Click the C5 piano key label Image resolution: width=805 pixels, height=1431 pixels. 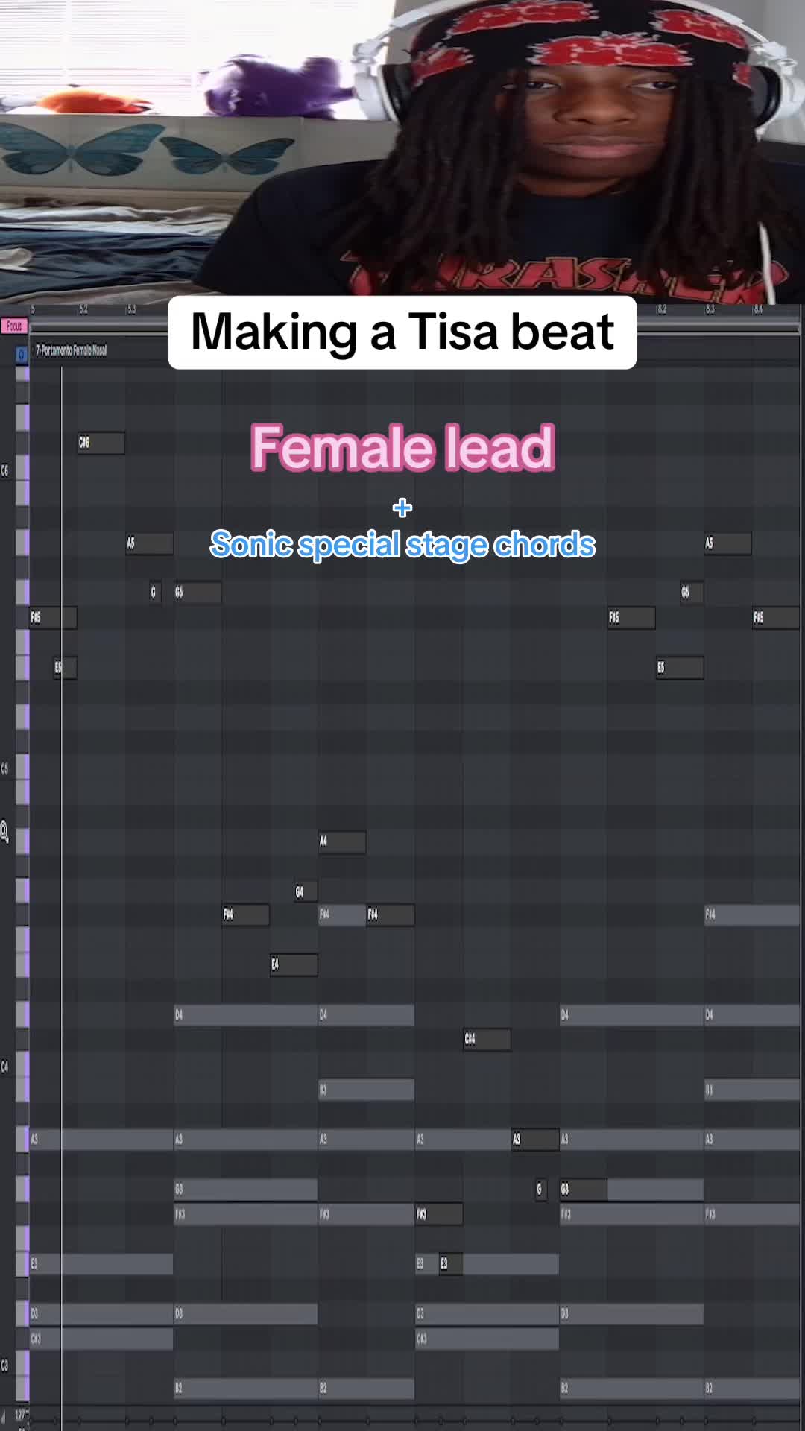click(4, 768)
